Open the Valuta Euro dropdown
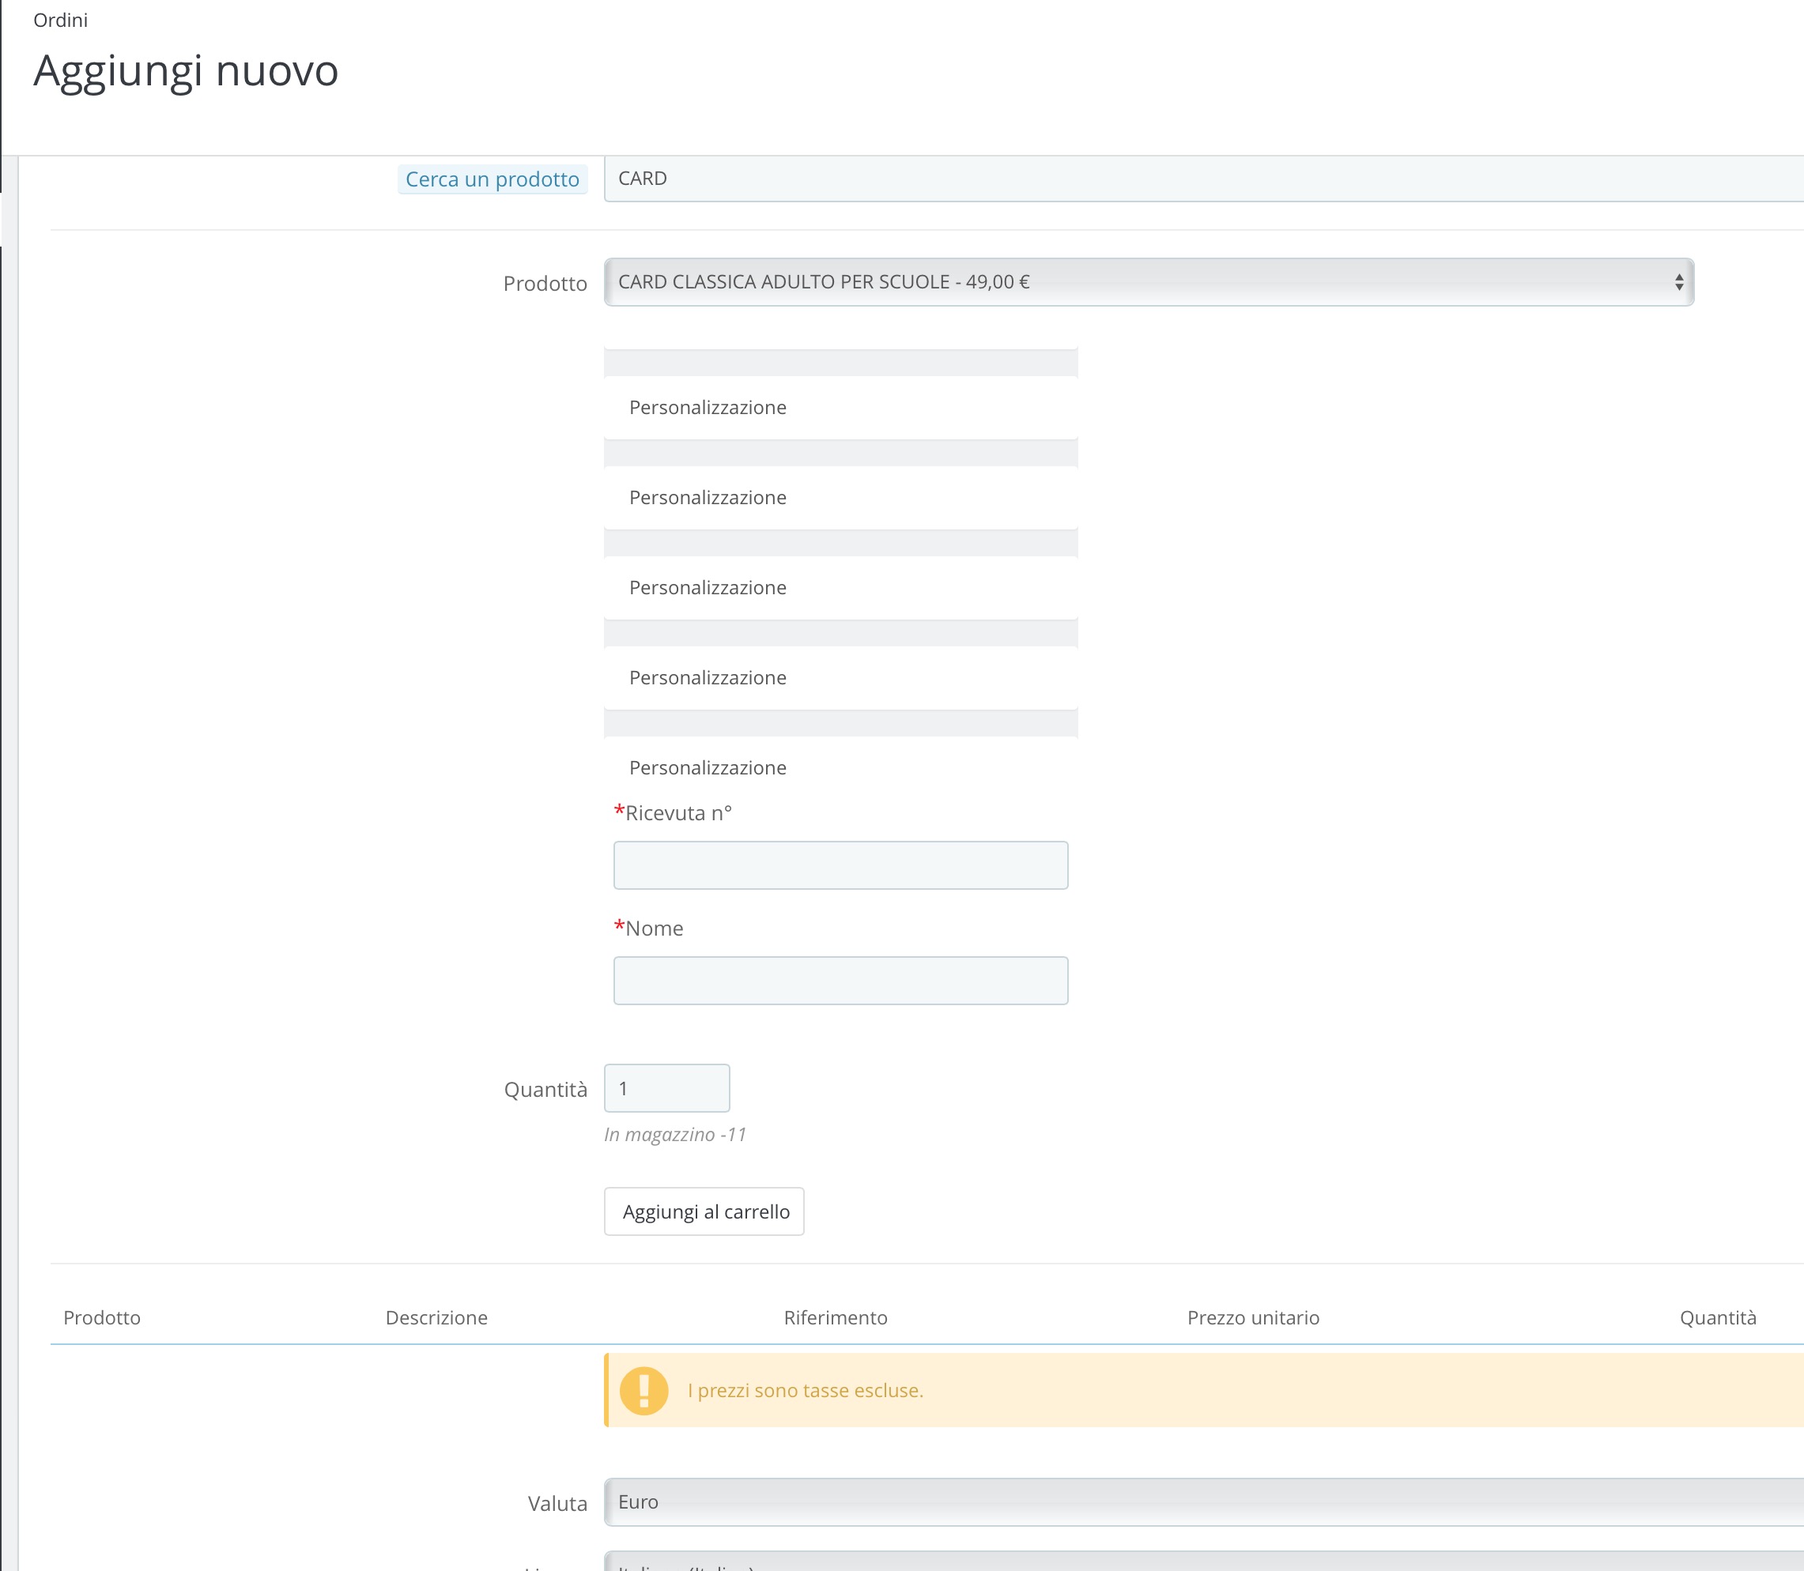The image size is (1804, 1571). point(1202,1501)
